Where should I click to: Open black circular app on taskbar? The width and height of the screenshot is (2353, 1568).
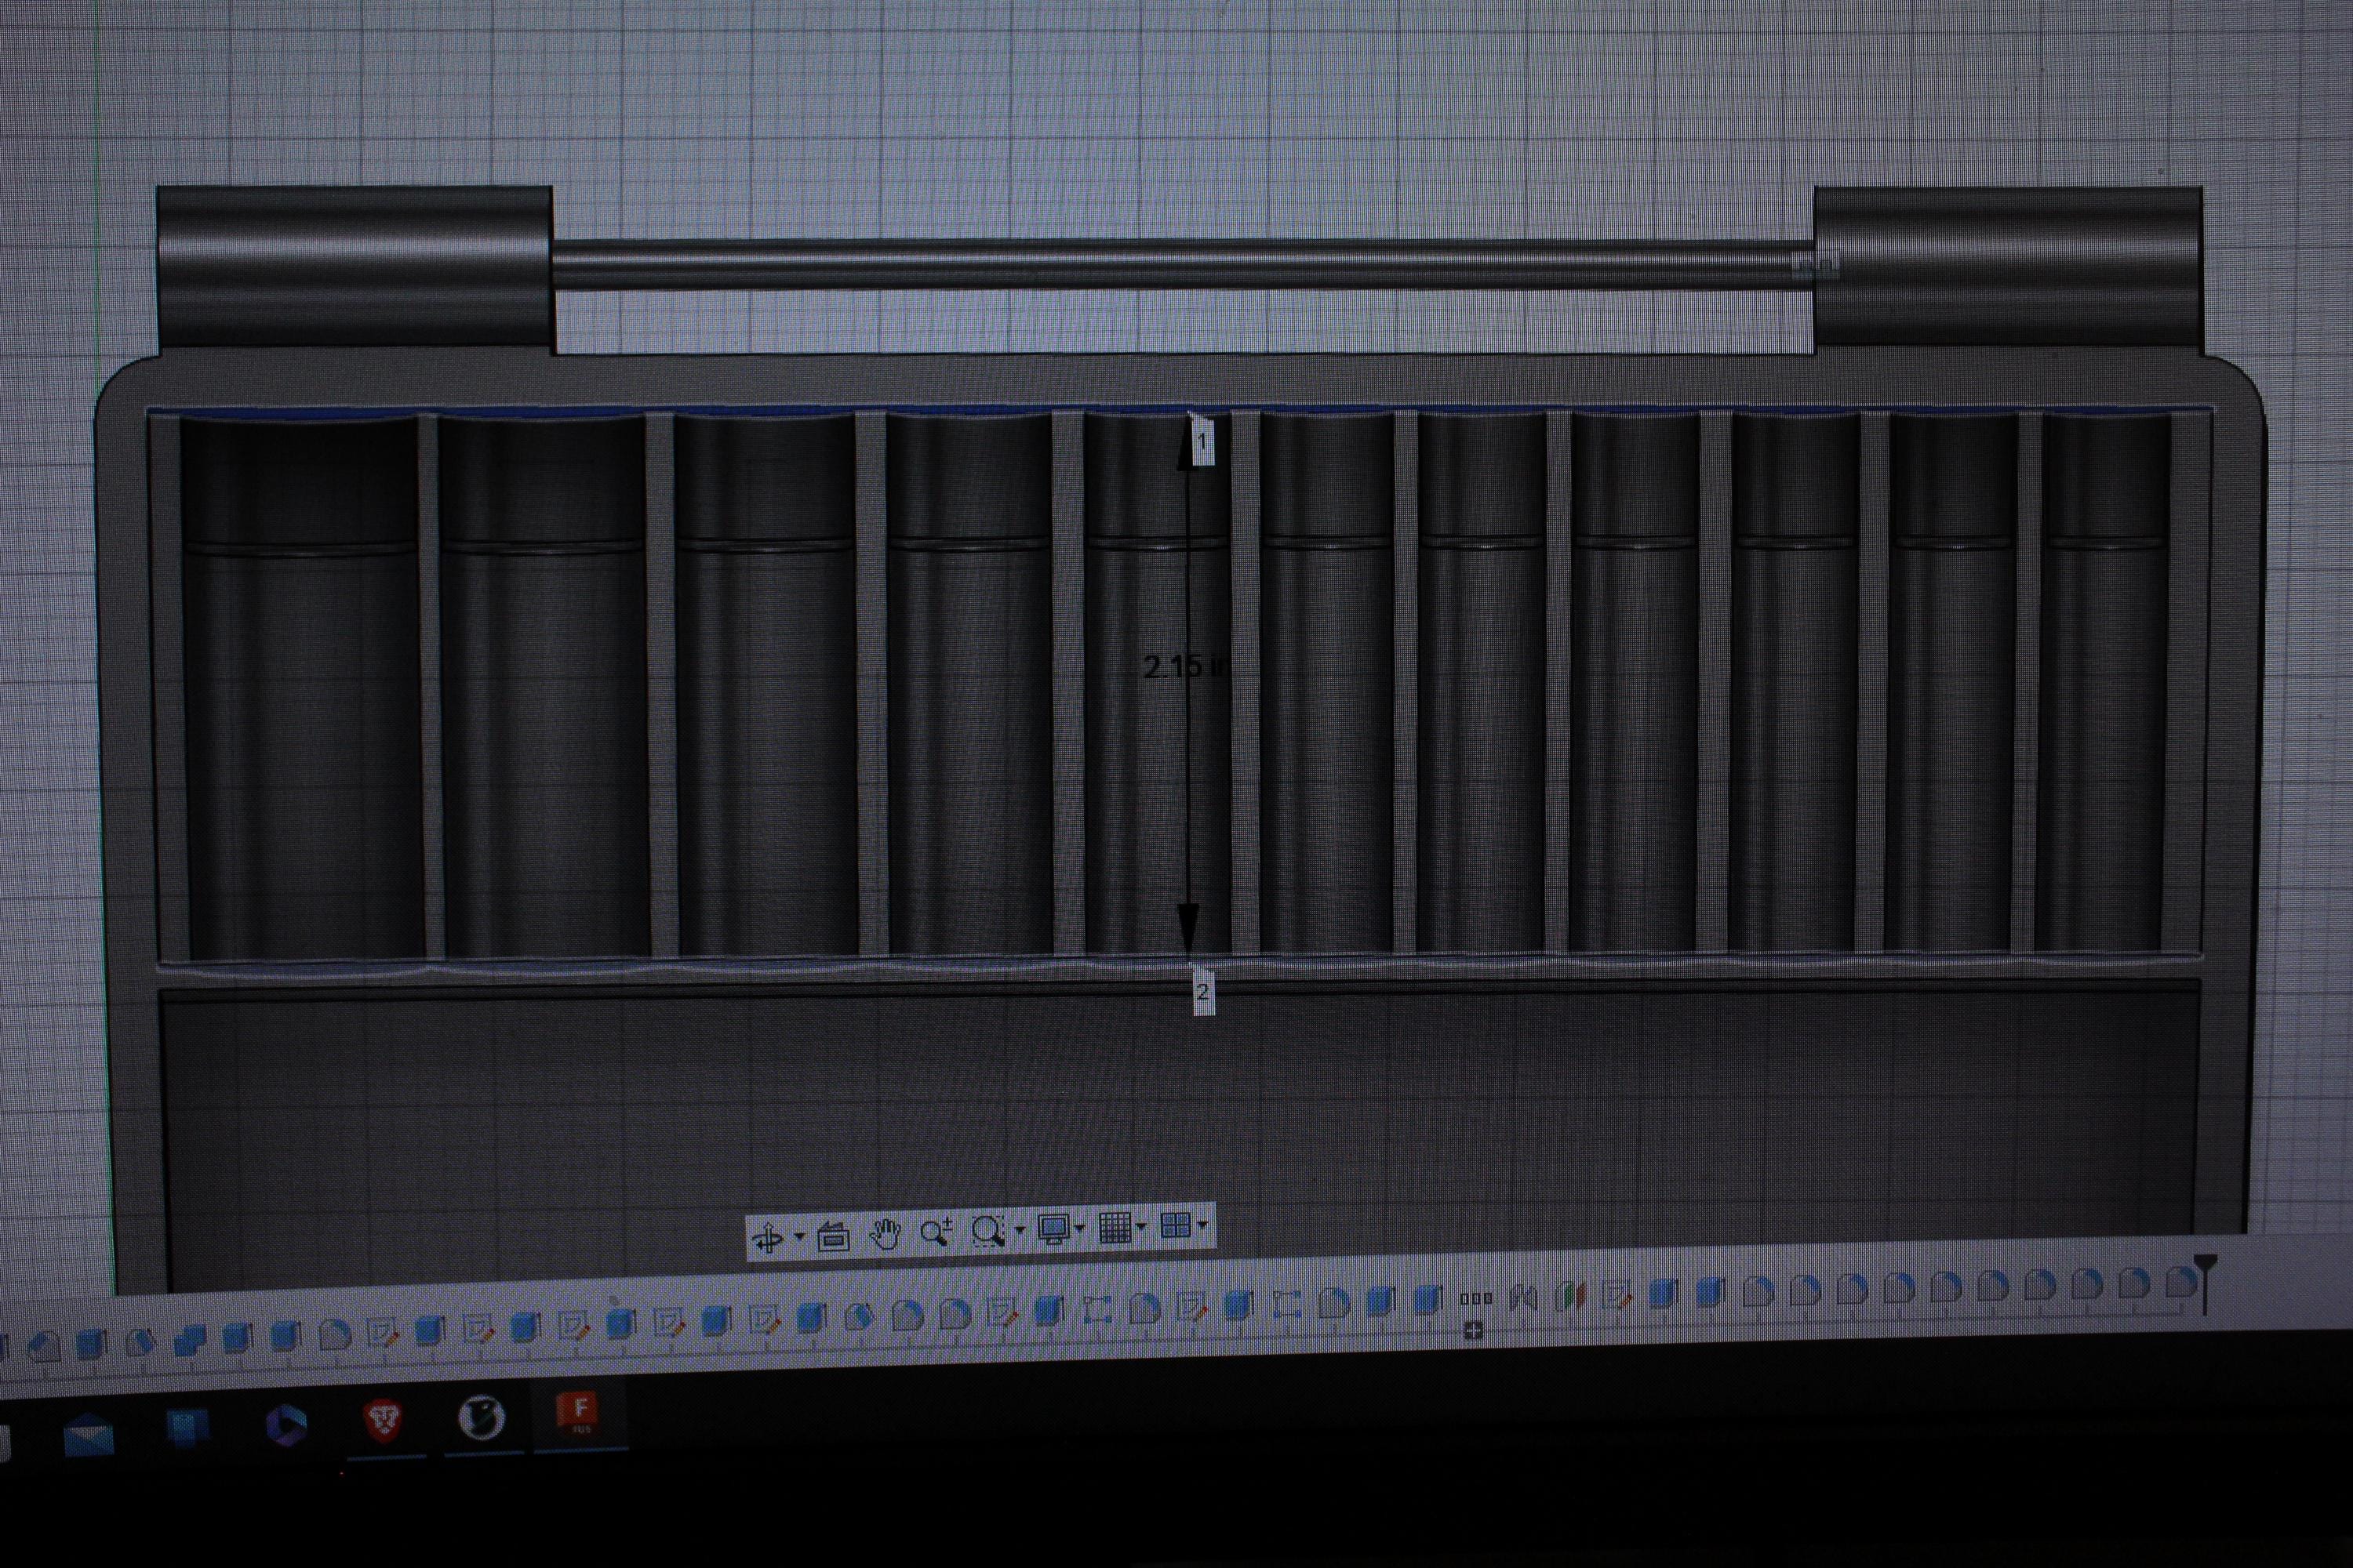tap(482, 1418)
